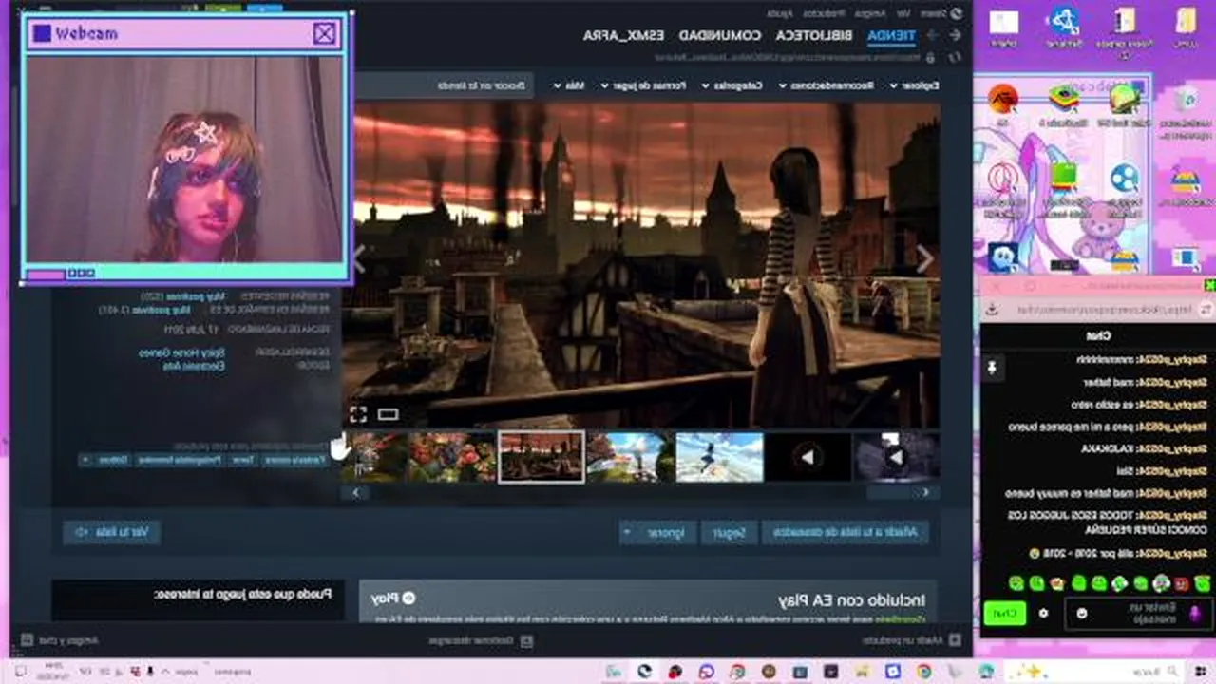The width and height of the screenshot is (1216, 684).
Task: Open the emoji picker in chat
Action: point(1081,613)
